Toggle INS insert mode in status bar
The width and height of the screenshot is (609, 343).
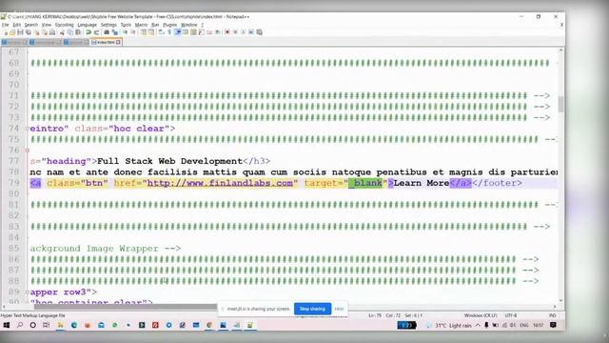552,315
